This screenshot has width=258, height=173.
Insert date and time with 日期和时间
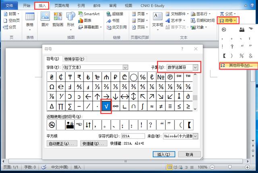202,21
